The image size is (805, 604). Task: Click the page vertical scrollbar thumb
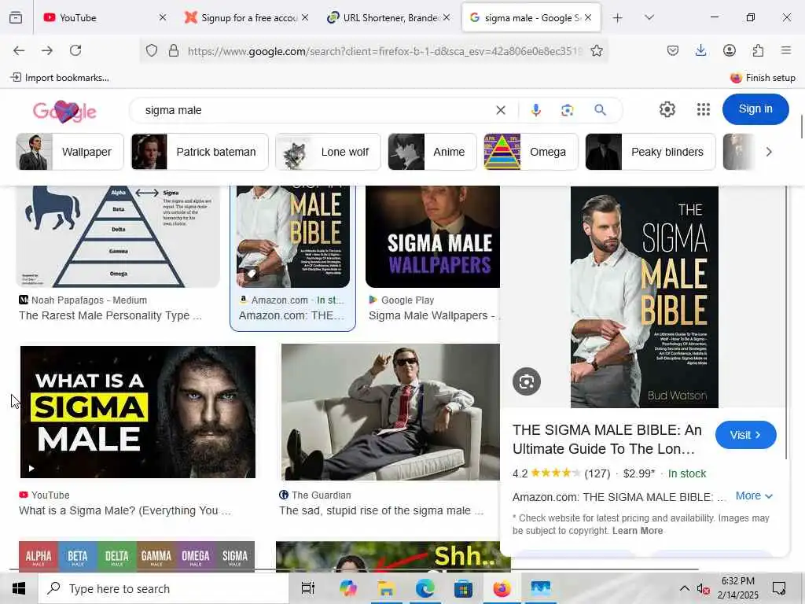[801, 127]
